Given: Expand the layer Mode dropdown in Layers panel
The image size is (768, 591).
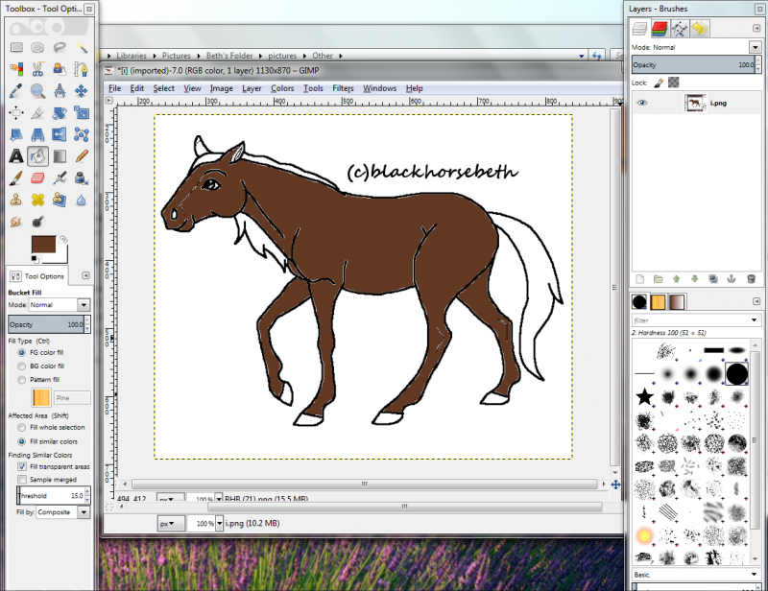Looking at the screenshot, I should (x=755, y=47).
